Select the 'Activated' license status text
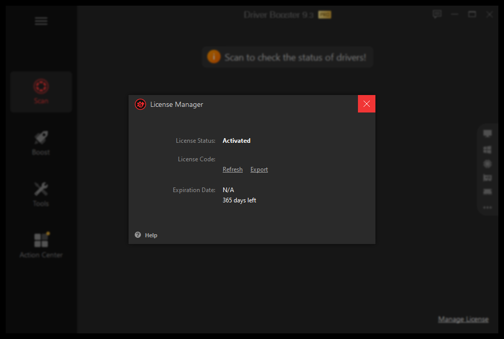This screenshot has width=504, height=339. tap(237, 141)
